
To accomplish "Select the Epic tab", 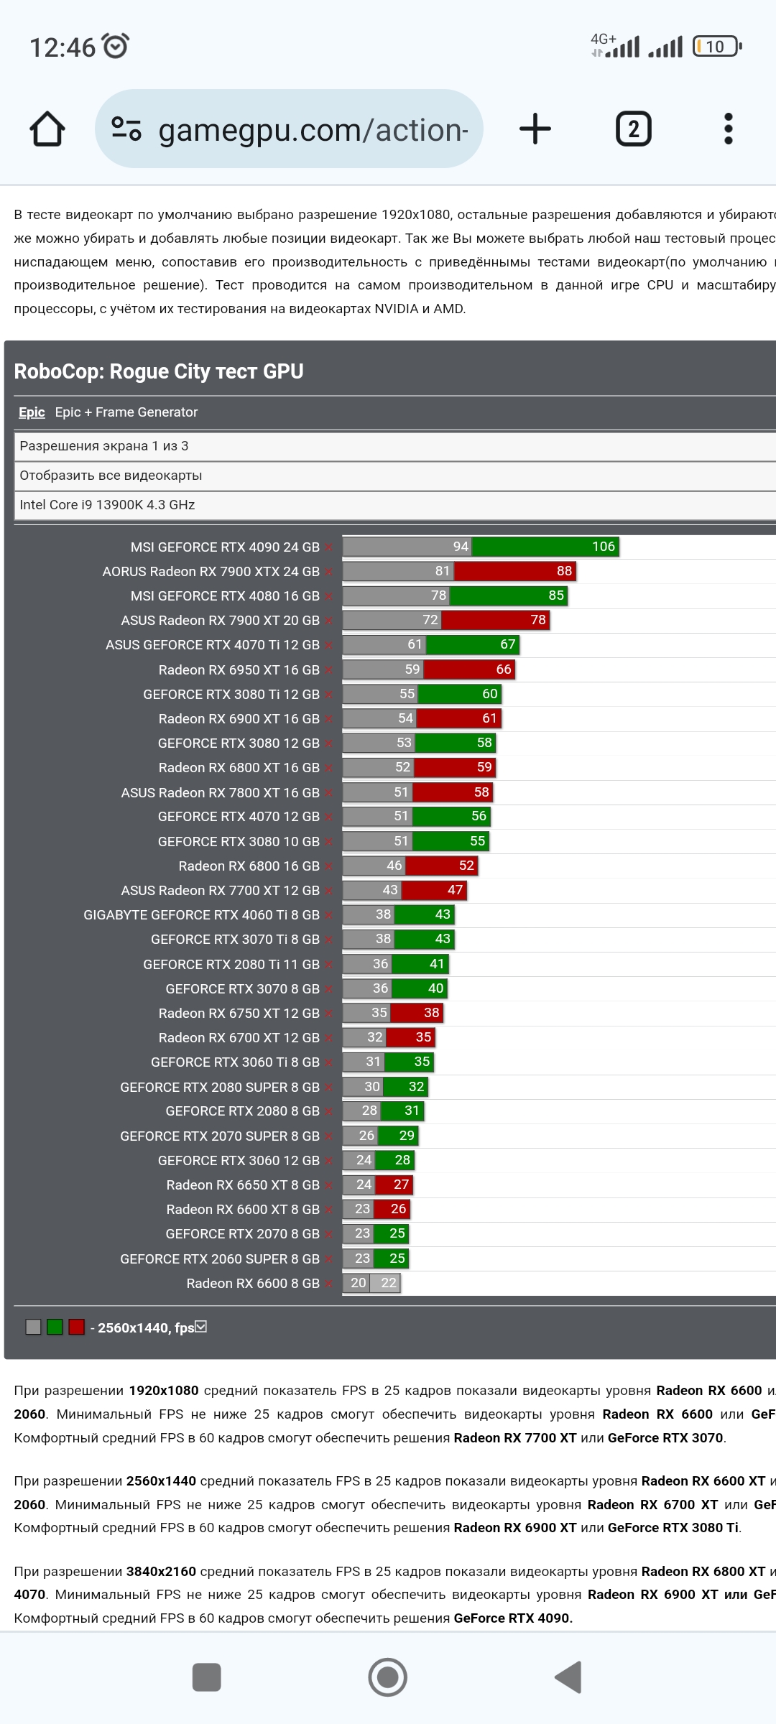I will click(x=32, y=412).
